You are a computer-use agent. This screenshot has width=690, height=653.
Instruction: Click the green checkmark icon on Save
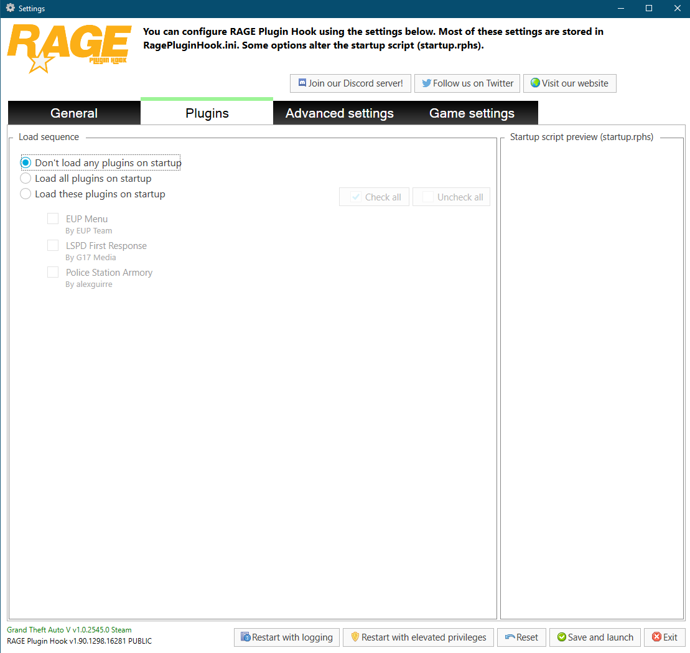coord(562,637)
